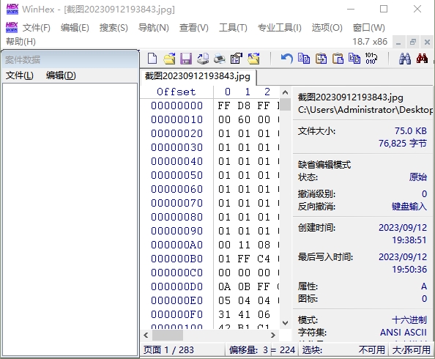The image size is (435, 359).
Task: Select the 截图20230912193843.jpg file tab
Action: click(198, 76)
